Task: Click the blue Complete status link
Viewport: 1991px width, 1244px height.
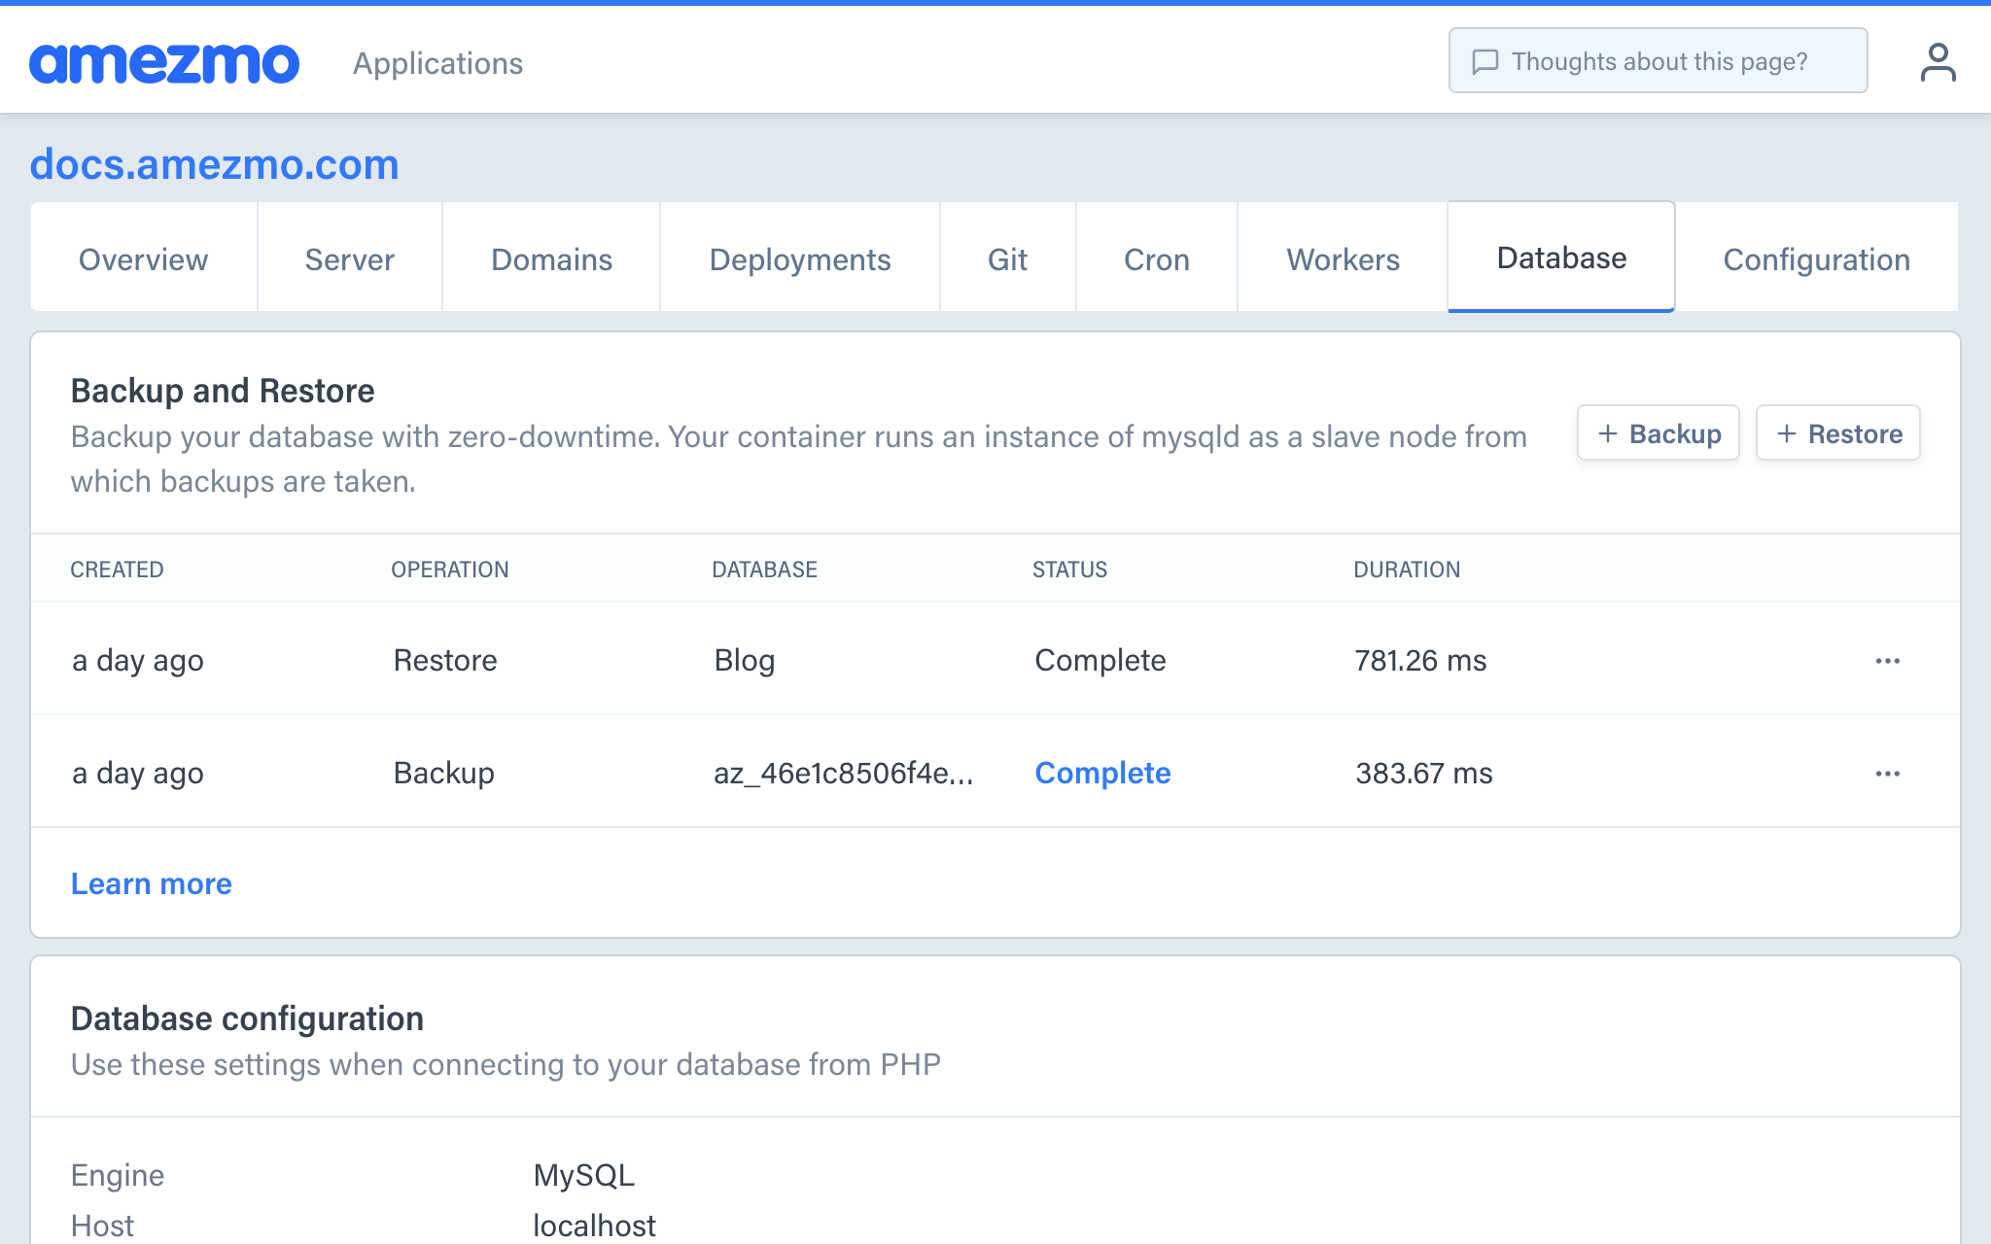Action: 1102,773
